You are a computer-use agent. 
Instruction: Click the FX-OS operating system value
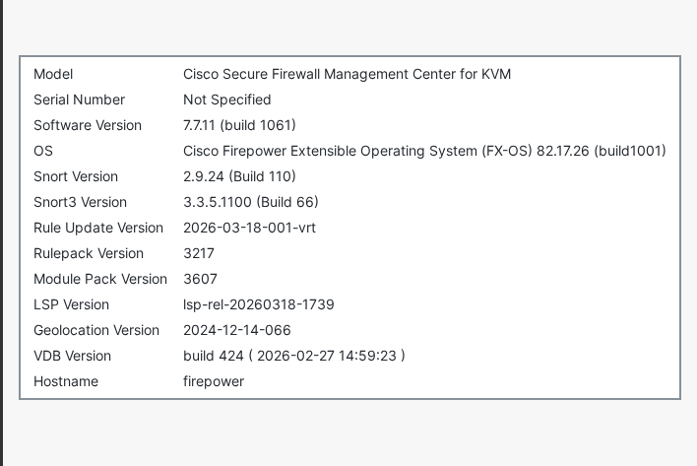pyautogui.click(x=424, y=151)
